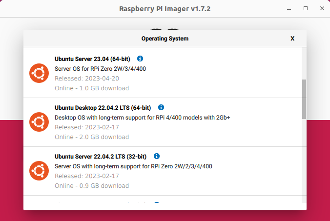Image resolution: width=330 pixels, height=221 pixels.
Task: Close the Operating System dialog with X
Action: click(292, 39)
